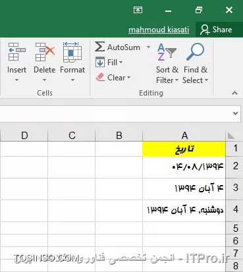243x272 pixels.
Task: Open the Insert dropdown arrow
Action: pyautogui.click(x=16, y=80)
